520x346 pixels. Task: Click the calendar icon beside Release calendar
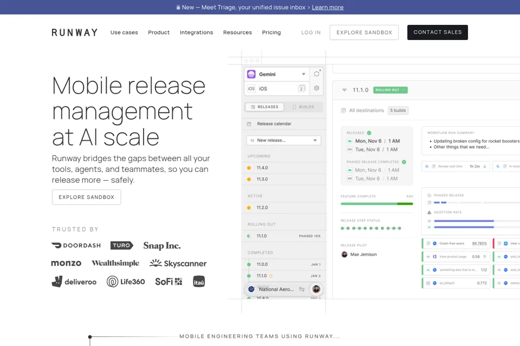pos(249,124)
